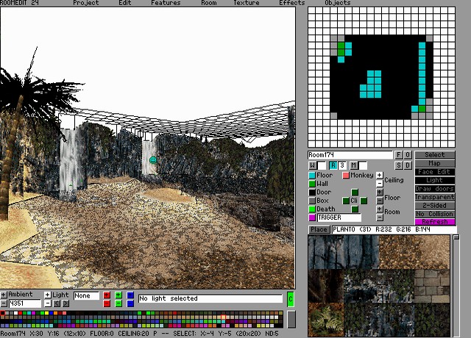Lower floor with minus button
Image resolution: width=471 pixels, height=338 pixels.
click(380, 201)
